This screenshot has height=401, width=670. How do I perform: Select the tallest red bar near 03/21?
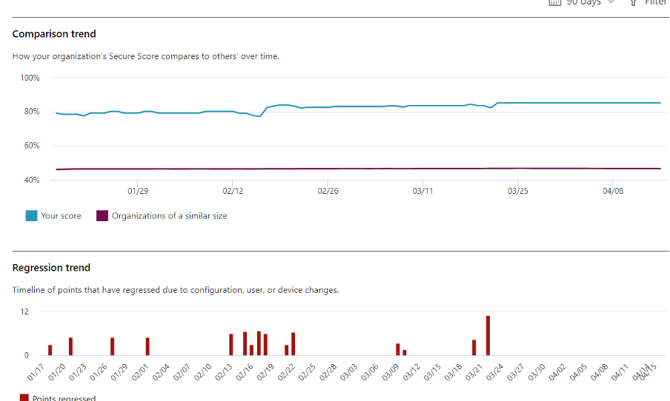488,336
